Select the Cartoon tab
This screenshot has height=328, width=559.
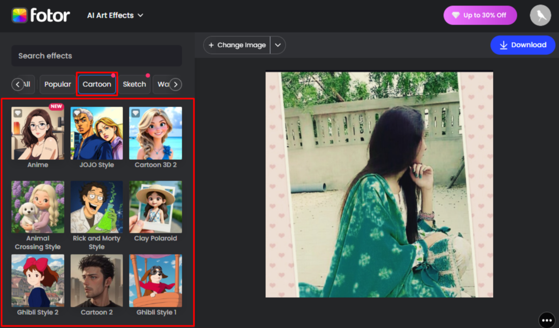pos(97,84)
